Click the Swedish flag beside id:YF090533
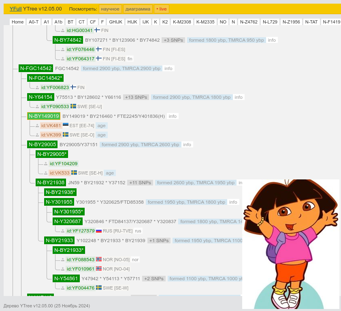Screen dimensions: 341x311 coord(73,106)
